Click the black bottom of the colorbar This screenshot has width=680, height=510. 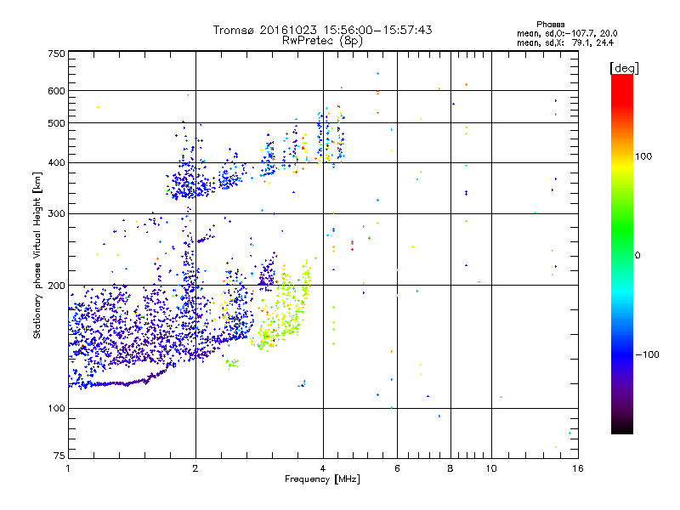tap(622, 428)
